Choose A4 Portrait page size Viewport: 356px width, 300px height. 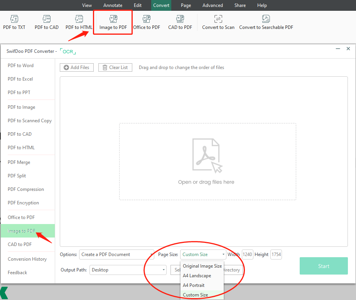pos(202,285)
